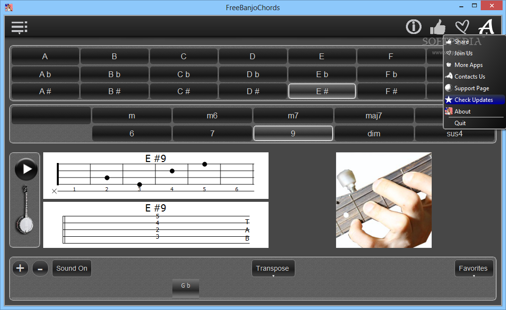The width and height of the screenshot is (506, 310).
Task: Select the sus4 chord type
Action: [455, 134]
